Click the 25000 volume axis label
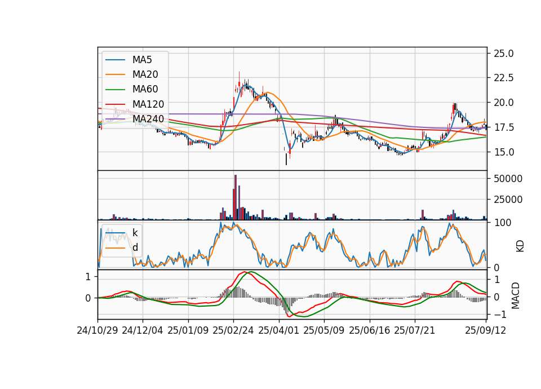The image size is (541, 389). point(508,200)
